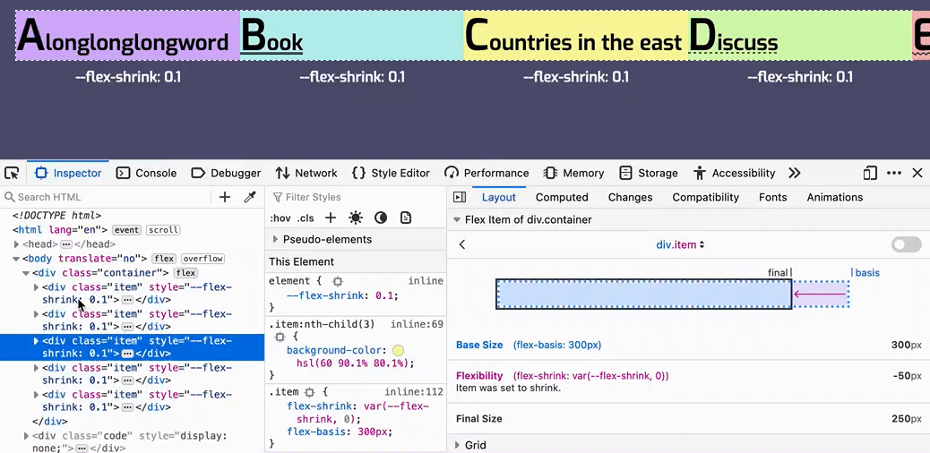930x453 pixels.
Task: Toggle the :hov pseudo-class panel
Action: (x=280, y=218)
